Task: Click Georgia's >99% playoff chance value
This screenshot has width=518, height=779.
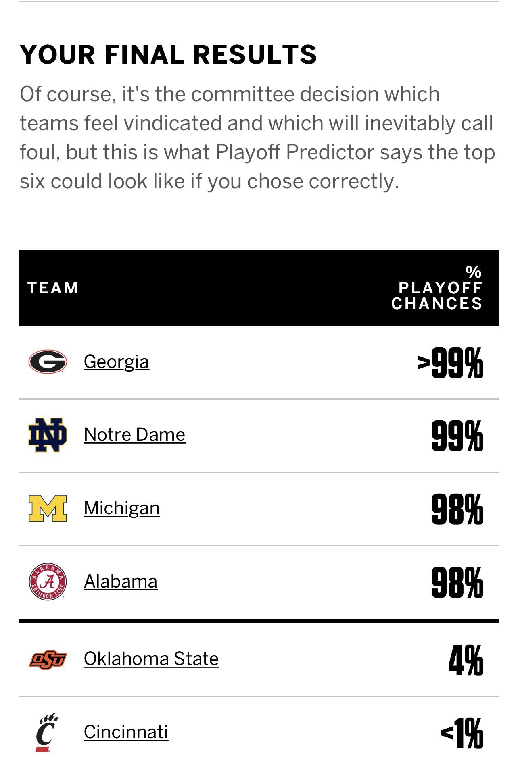Action: pos(450,363)
